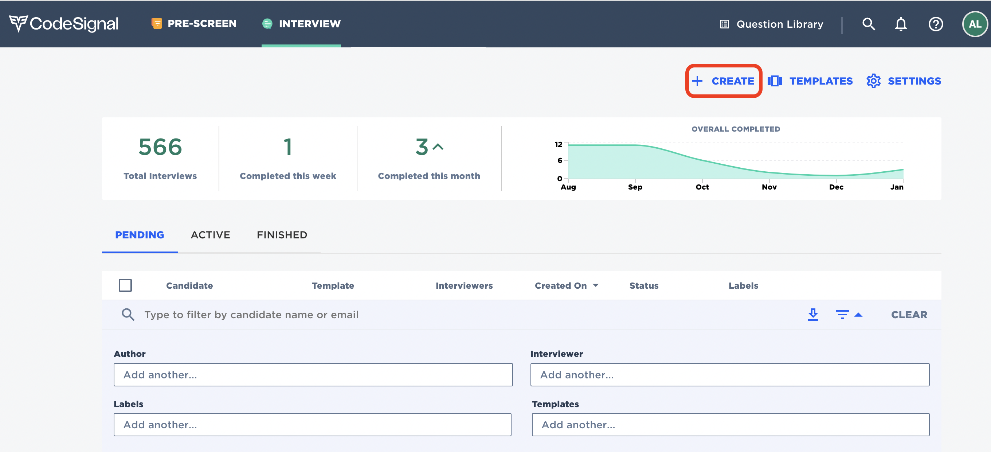This screenshot has width=991, height=452.
Task: Download the interview list
Action: point(813,315)
